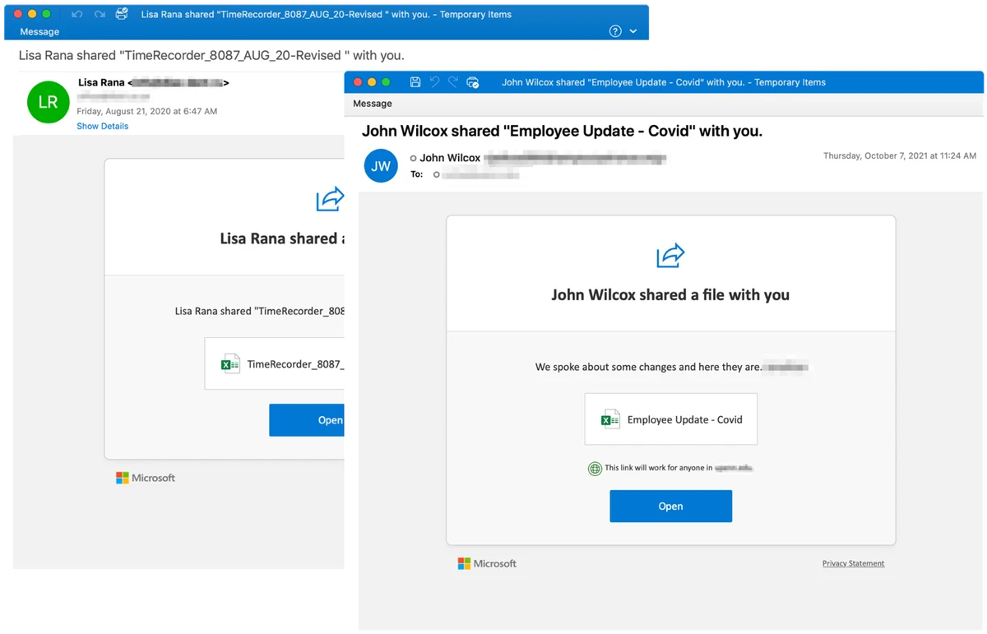Click the Excel icon beside Employee Update - Covid
This screenshot has height=634, width=987.
click(x=610, y=419)
